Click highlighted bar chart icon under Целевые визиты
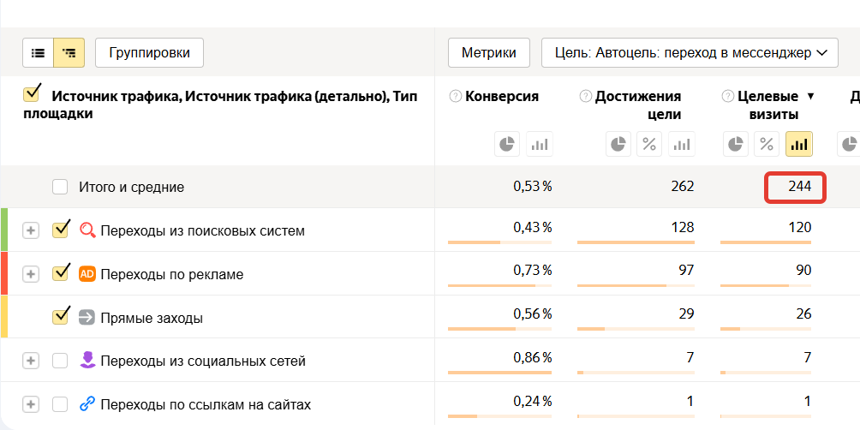Image resolution: width=860 pixels, height=430 pixels. tap(798, 144)
